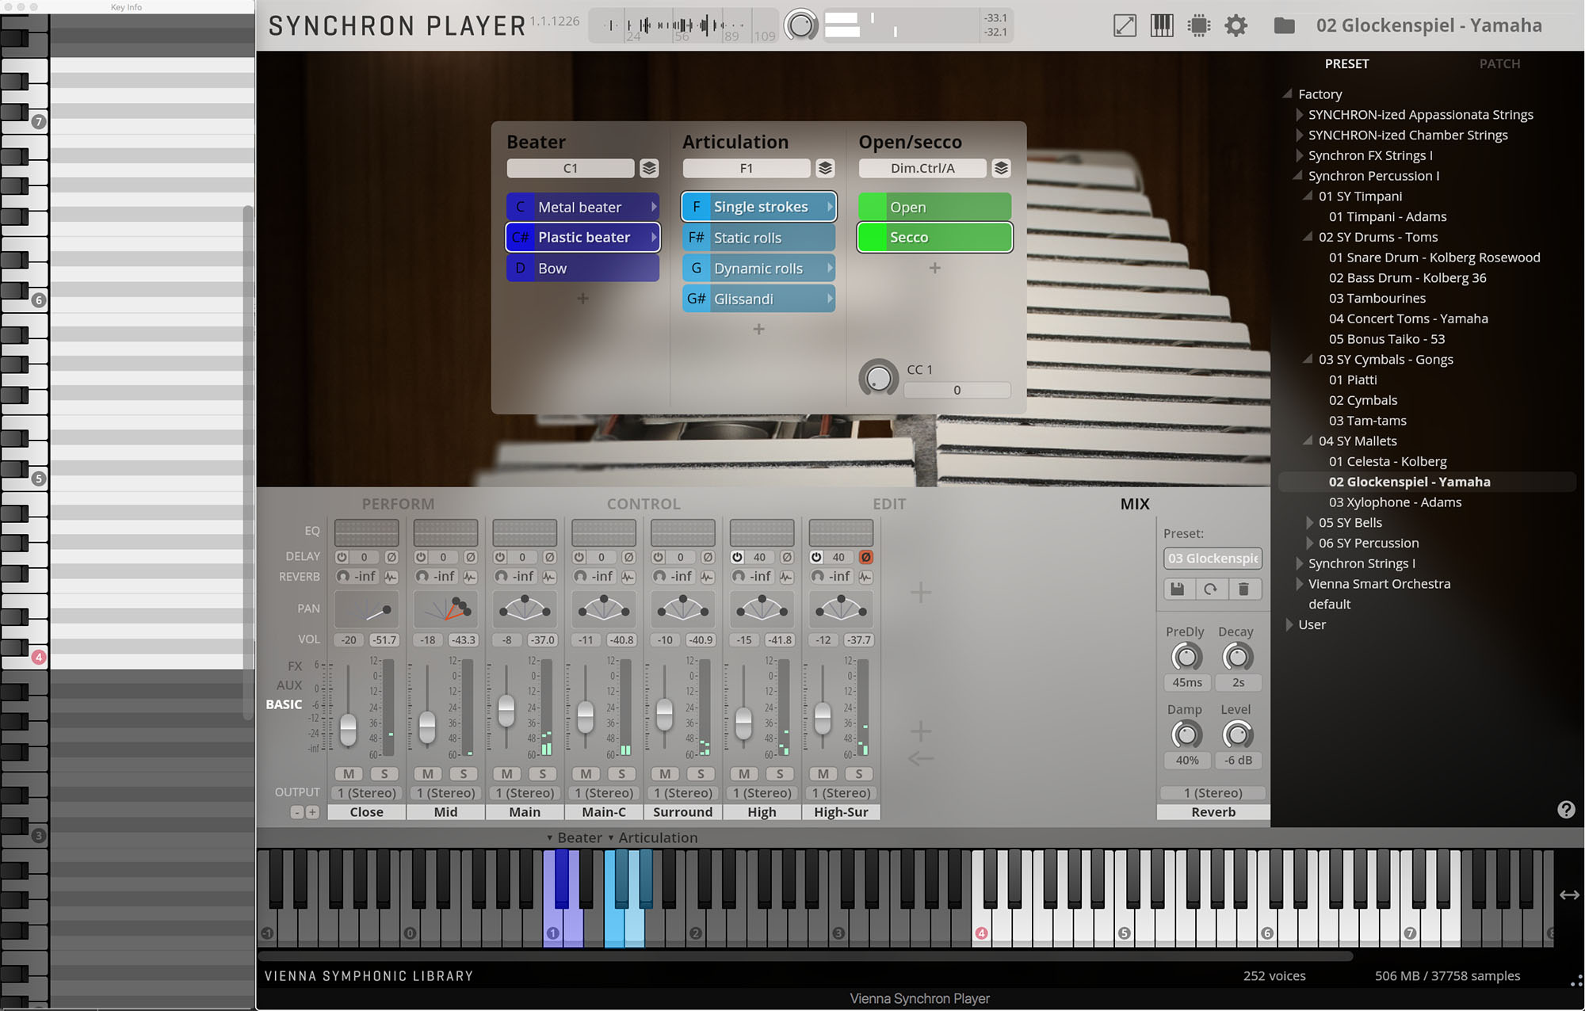Adjust the Main channel volume fader
Image resolution: width=1585 pixels, height=1011 pixels.
tap(506, 711)
